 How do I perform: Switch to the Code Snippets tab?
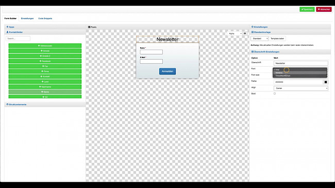(45, 18)
